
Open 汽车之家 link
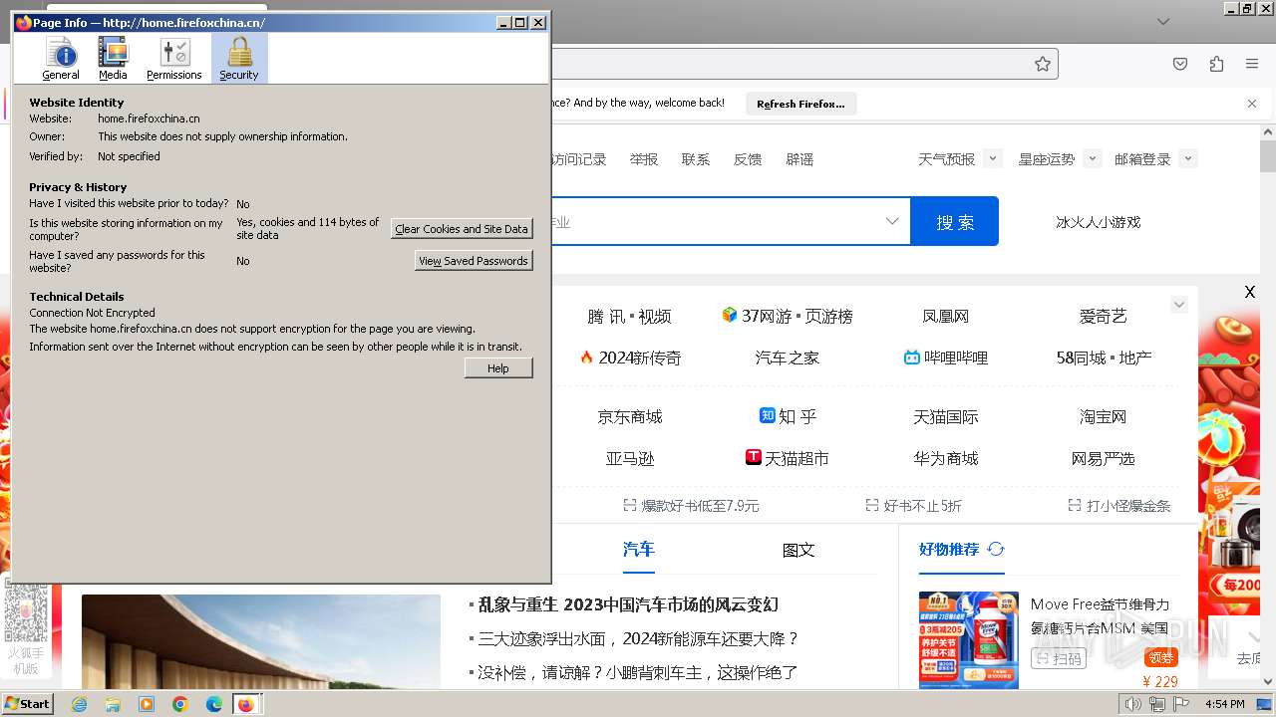[788, 358]
